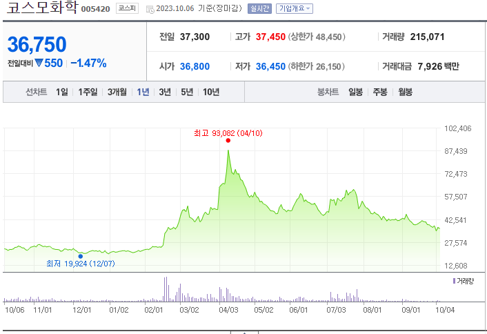Click the clock icon beside 2023.10.06 date
The image size is (487, 334).
pyautogui.click(x=150, y=10)
